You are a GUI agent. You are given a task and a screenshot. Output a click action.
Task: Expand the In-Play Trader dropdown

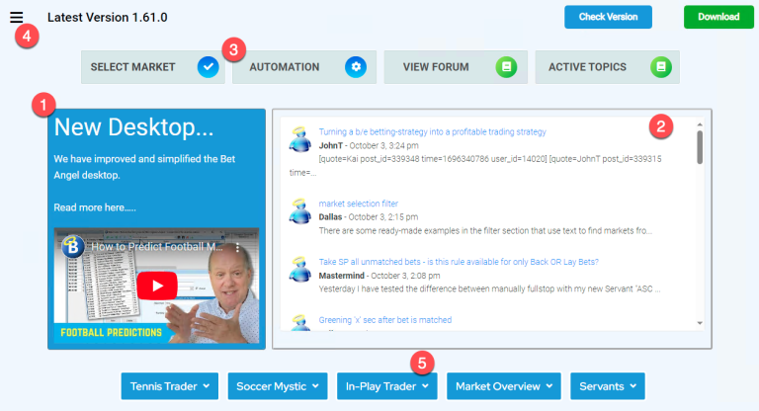pyautogui.click(x=387, y=386)
